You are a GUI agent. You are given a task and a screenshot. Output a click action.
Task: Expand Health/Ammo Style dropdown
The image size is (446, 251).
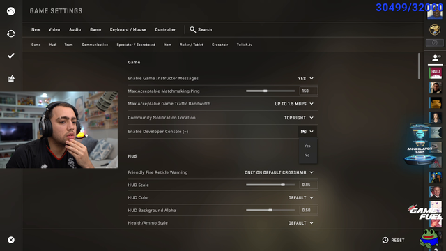tap(301, 223)
